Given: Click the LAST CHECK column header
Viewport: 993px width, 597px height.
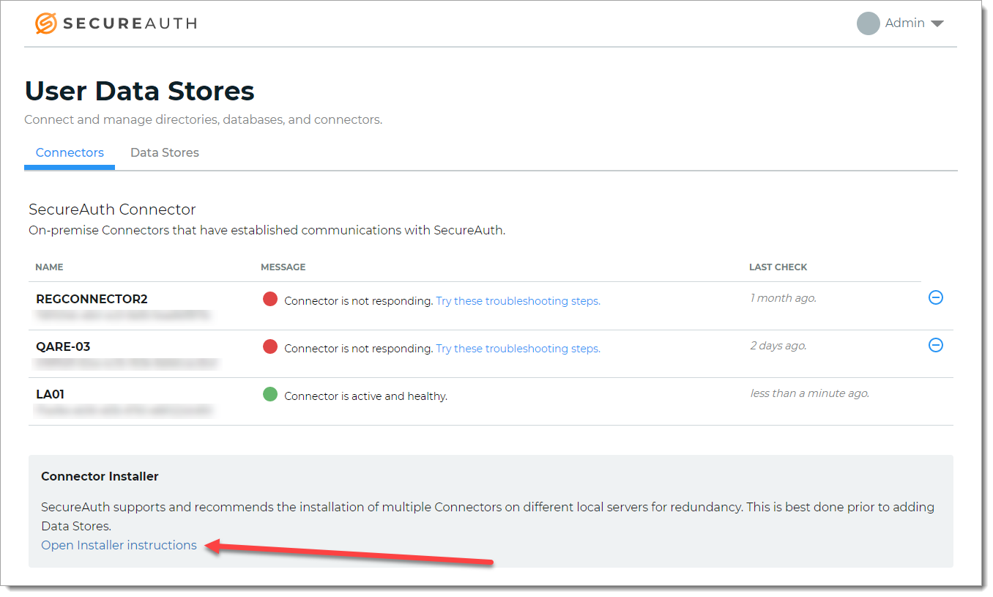Looking at the screenshot, I should [778, 267].
